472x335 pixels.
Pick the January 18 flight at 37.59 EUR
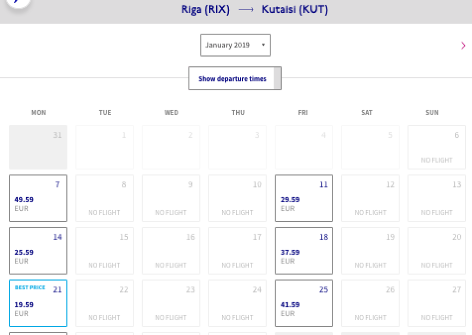(304, 251)
